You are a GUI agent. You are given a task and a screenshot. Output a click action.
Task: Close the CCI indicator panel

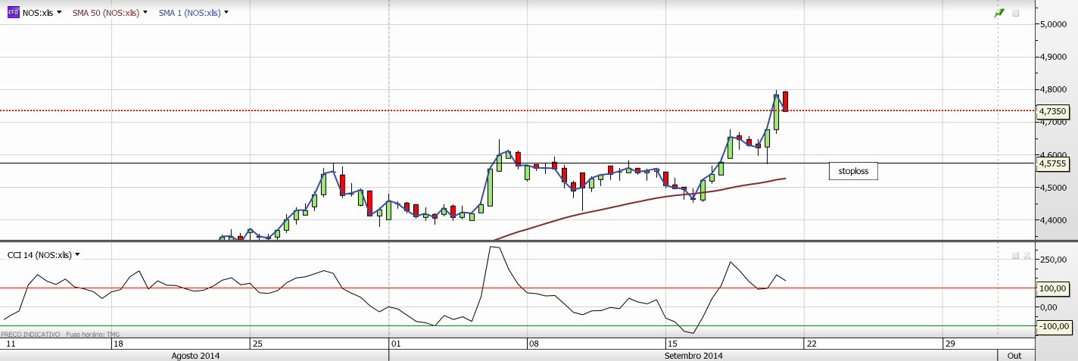(x=1027, y=256)
